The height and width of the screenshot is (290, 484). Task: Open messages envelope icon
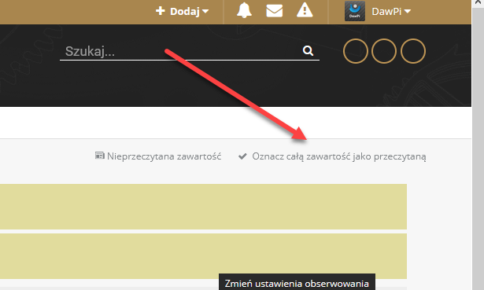click(x=275, y=11)
